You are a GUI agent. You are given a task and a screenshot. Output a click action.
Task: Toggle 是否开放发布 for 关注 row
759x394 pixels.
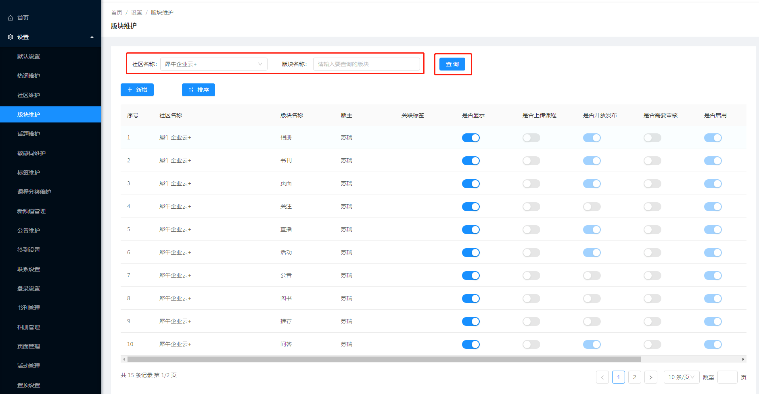point(592,207)
